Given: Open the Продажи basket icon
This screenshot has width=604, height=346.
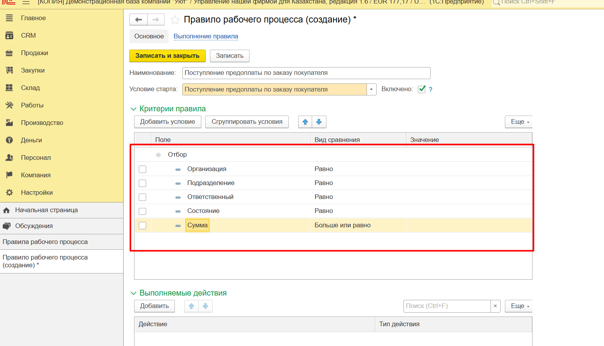Looking at the screenshot, I should 9,53.
